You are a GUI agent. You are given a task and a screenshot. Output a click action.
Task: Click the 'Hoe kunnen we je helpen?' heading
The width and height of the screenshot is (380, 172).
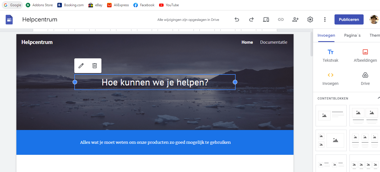click(x=155, y=82)
